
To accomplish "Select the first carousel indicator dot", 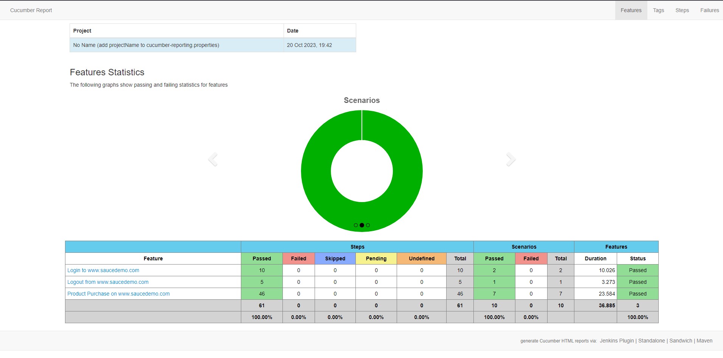I will pyautogui.click(x=356, y=225).
